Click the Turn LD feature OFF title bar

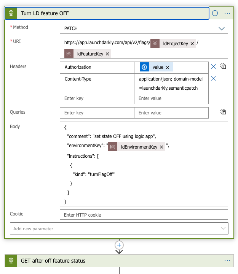(107, 13)
